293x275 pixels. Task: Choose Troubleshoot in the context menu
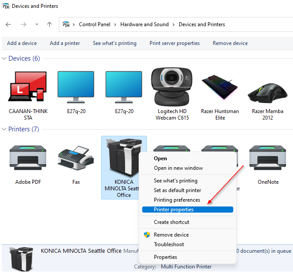tap(187, 244)
